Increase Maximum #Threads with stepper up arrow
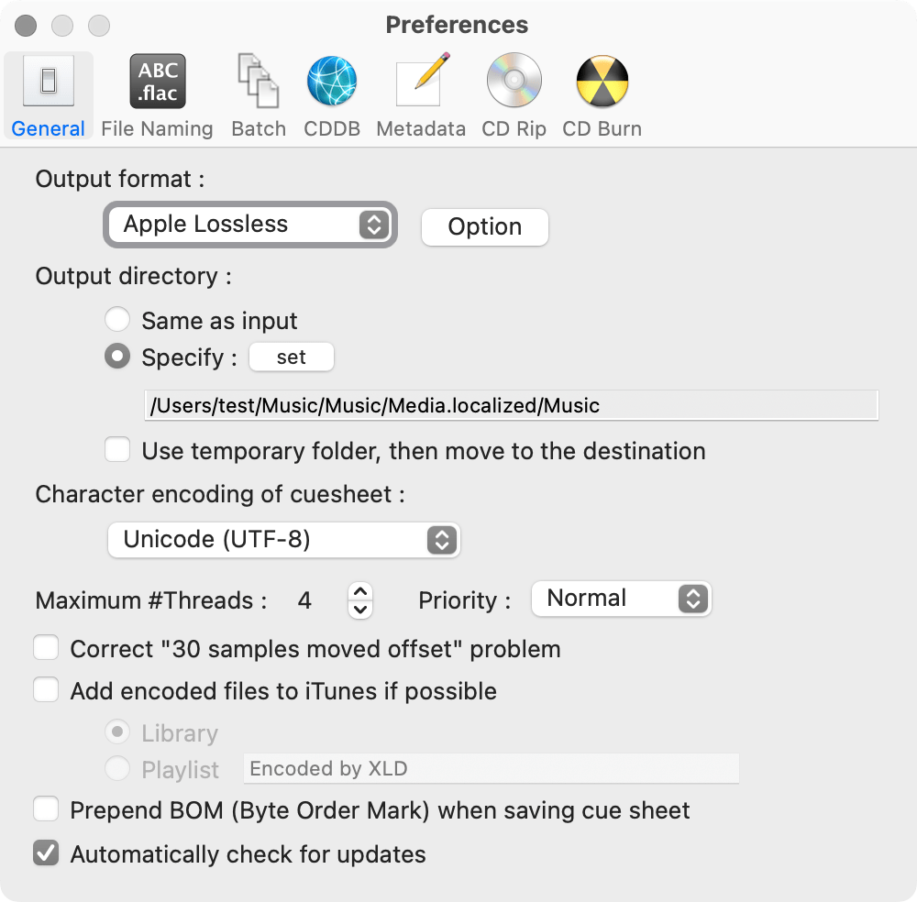The height and width of the screenshot is (902, 917). (x=360, y=592)
